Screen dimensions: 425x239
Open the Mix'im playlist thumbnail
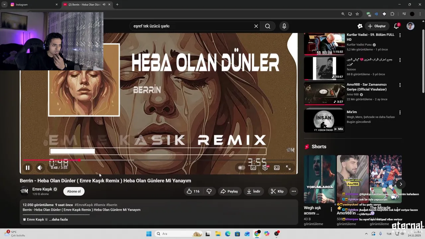(x=324, y=120)
